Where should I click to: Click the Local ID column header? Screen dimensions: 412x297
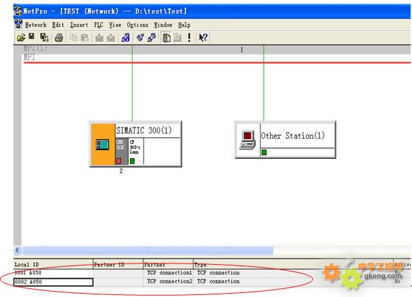click(x=54, y=264)
